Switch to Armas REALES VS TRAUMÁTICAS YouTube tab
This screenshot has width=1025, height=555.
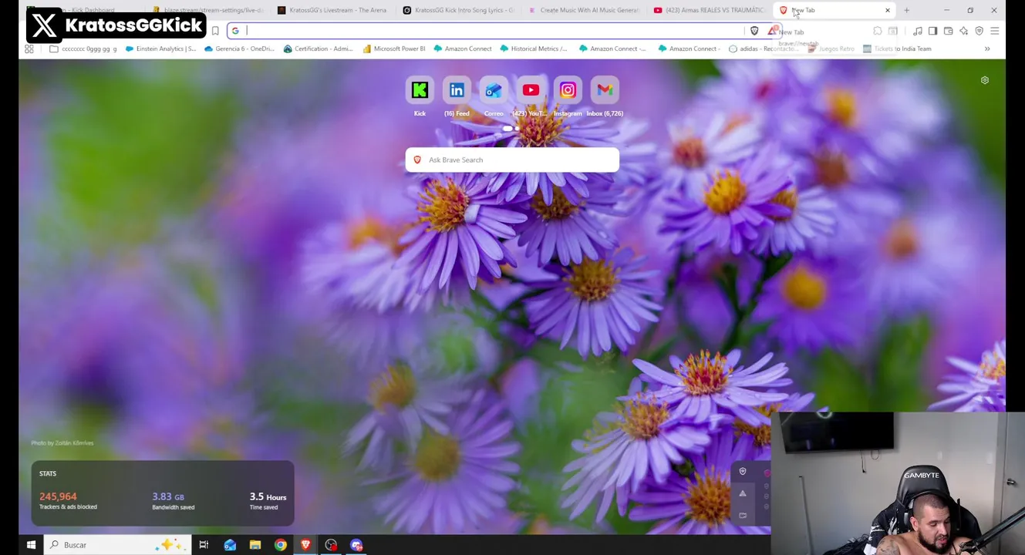(708, 10)
